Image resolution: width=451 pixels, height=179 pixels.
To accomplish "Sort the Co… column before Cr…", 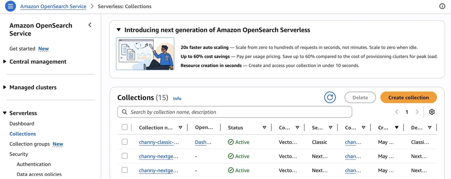I will coord(363,128).
